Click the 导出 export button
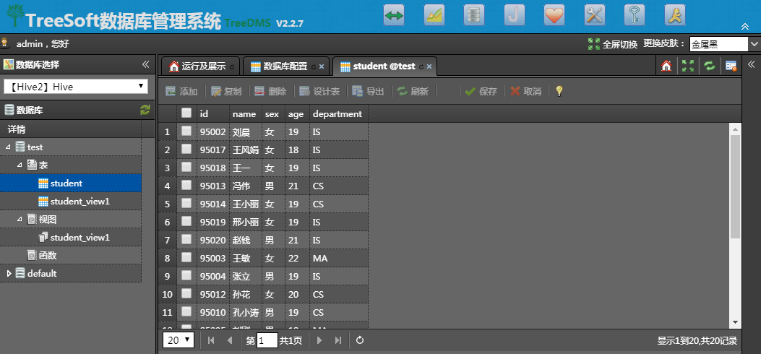This screenshot has width=761, height=354. [368, 91]
